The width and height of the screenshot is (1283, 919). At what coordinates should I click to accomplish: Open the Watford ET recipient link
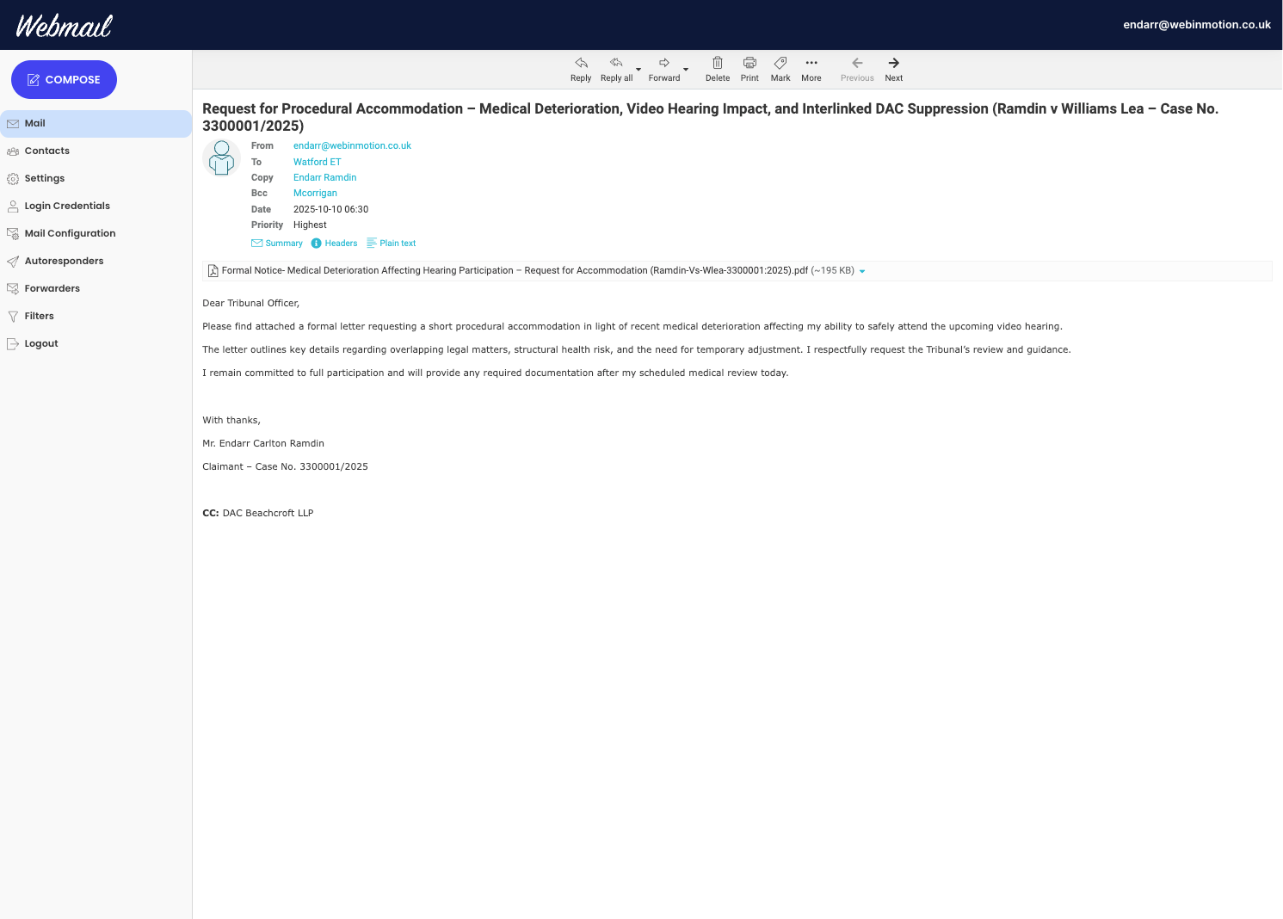(317, 162)
